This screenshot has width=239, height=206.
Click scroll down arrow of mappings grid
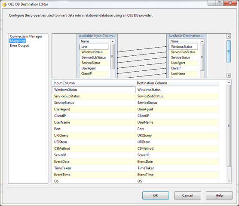click(229, 181)
